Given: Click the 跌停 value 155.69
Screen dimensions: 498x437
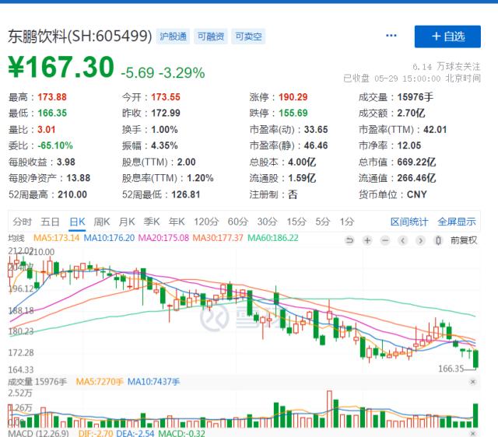Looking at the screenshot, I should 293,113.
